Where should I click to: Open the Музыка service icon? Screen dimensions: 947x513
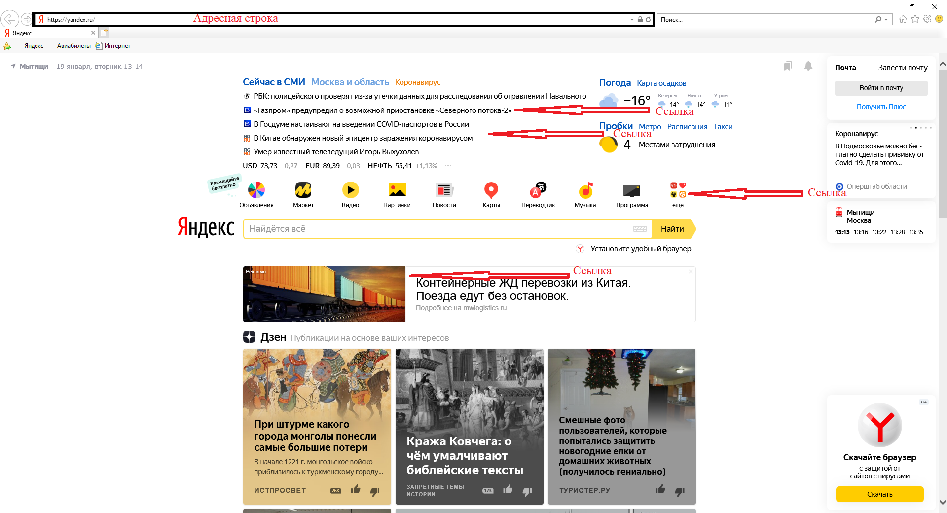click(x=585, y=190)
